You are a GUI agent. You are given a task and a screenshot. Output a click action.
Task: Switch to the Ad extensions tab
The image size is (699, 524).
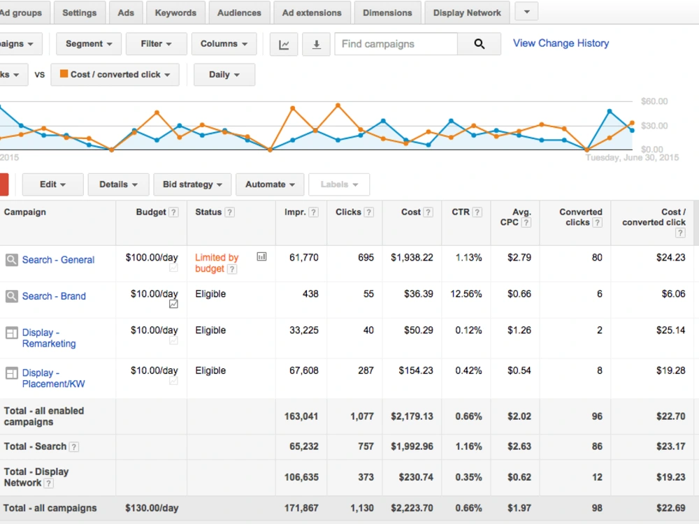[x=312, y=13]
